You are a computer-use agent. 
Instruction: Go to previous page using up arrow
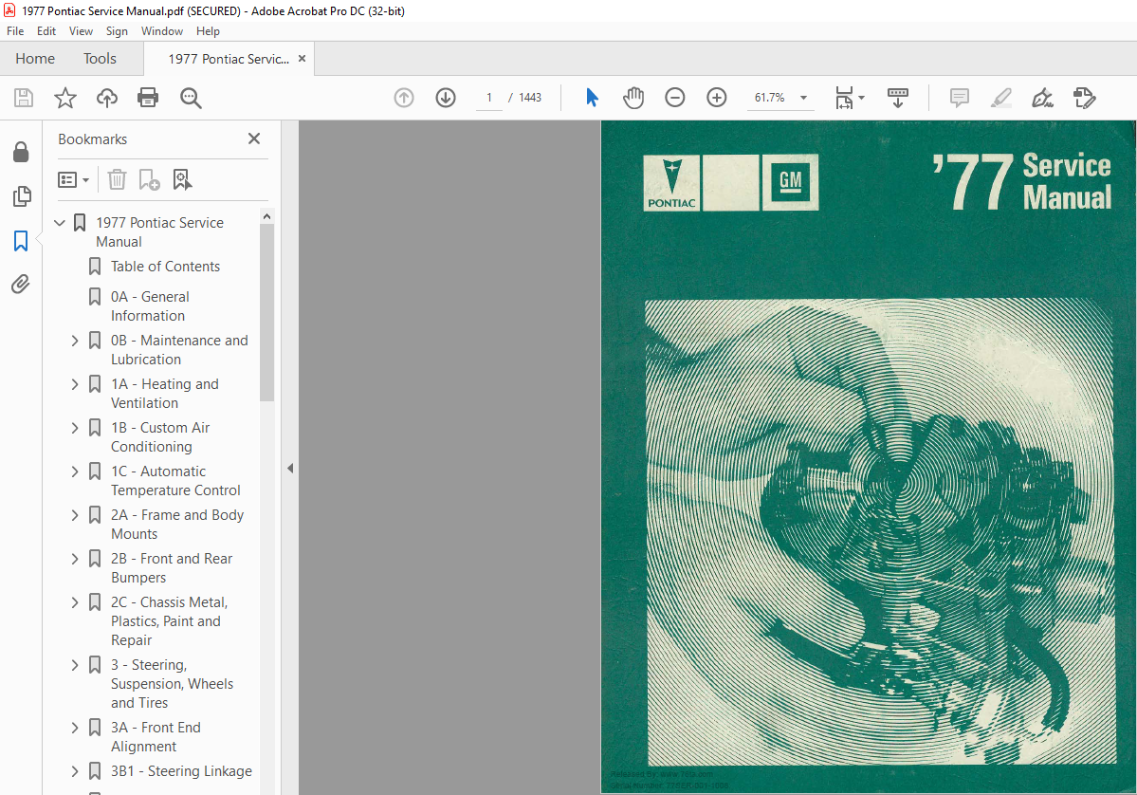point(404,98)
